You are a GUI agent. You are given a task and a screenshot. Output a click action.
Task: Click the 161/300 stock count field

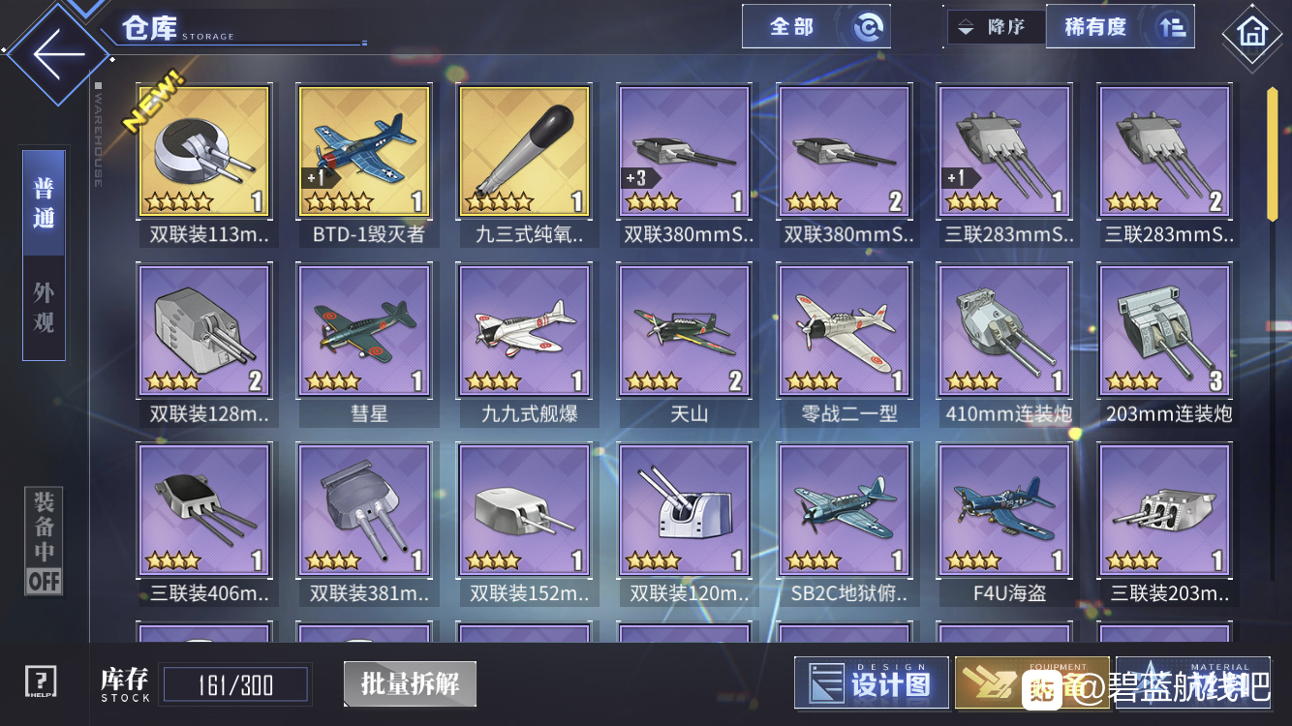pos(235,685)
